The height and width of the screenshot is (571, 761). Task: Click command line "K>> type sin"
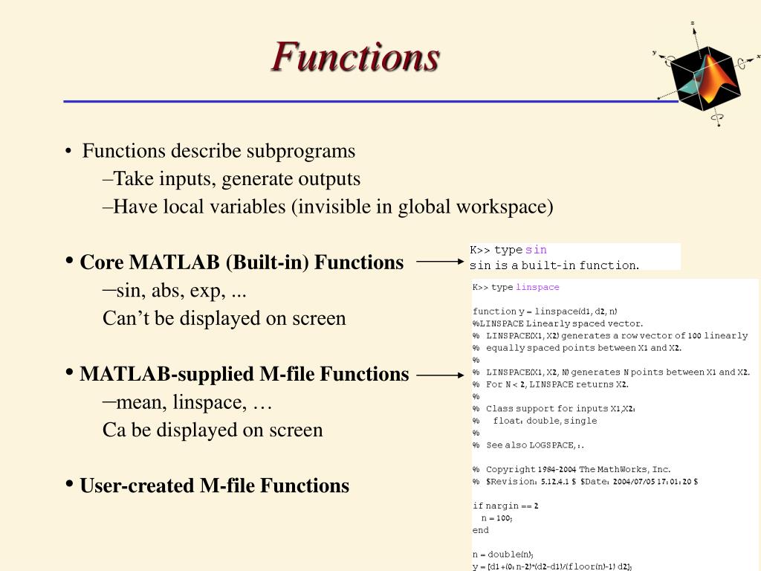[x=508, y=250]
